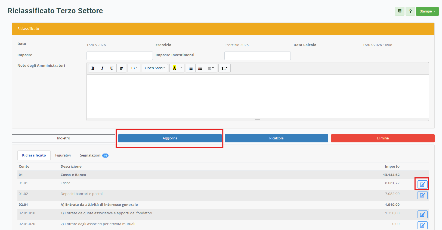Edit the Entrate da quote associative row
Screen dimensions: 442x230
[x=422, y=215]
